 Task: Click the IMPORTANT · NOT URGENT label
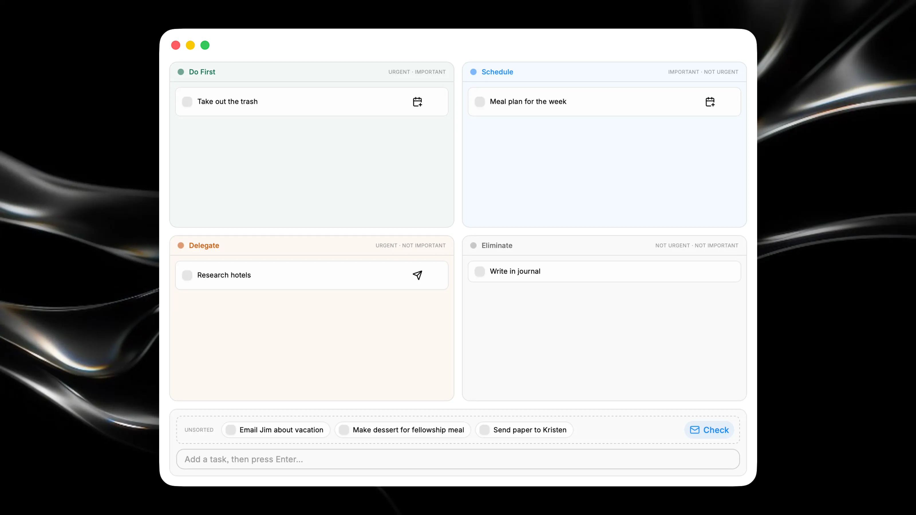click(x=703, y=72)
